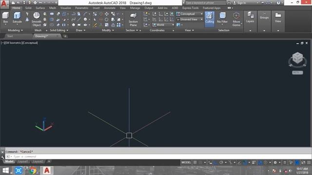Expand the Modify panel
This screenshot has height=175, width=312.
pyautogui.click(x=108, y=30)
